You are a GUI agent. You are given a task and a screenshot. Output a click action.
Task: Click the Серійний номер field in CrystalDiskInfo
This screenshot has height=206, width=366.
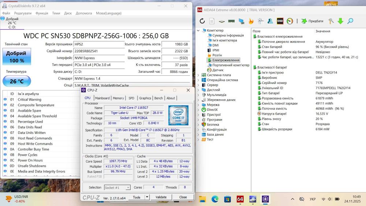point(99,51)
